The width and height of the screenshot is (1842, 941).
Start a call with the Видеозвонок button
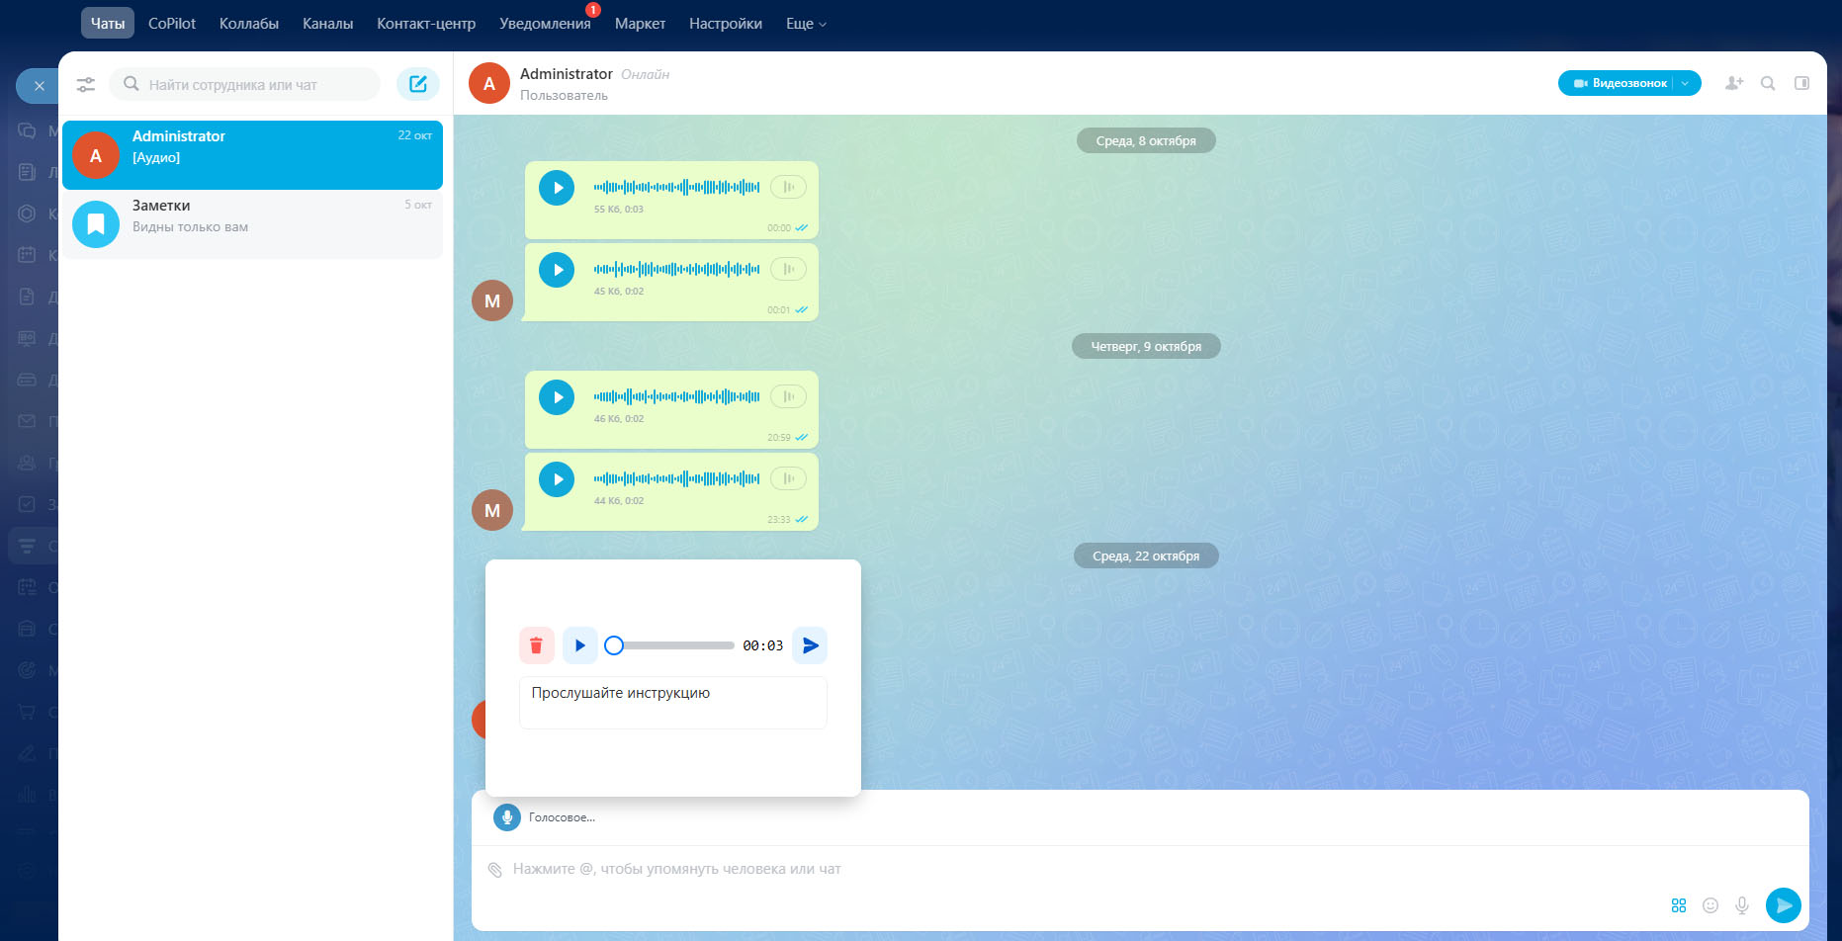[1620, 83]
